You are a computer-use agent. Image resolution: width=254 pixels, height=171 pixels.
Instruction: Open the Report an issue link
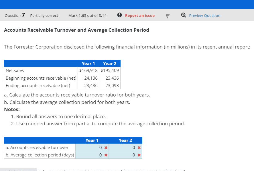pyautogui.click(x=140, y=15)
